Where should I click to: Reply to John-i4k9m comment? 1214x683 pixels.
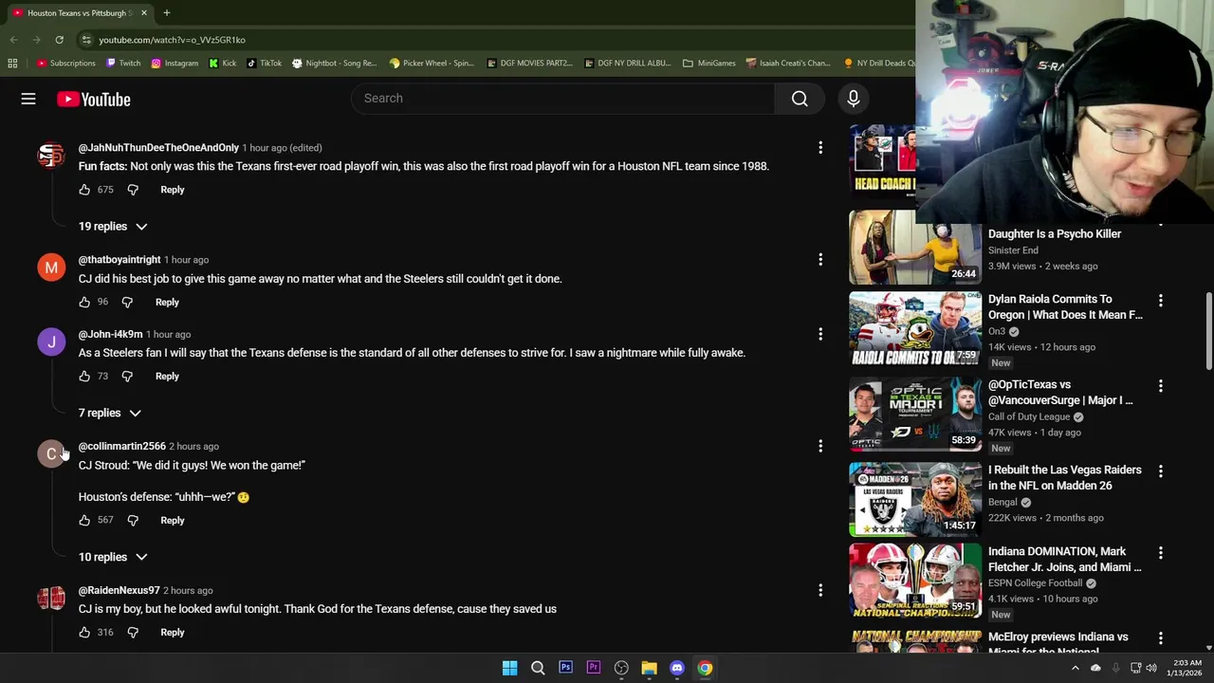(167, 377)
